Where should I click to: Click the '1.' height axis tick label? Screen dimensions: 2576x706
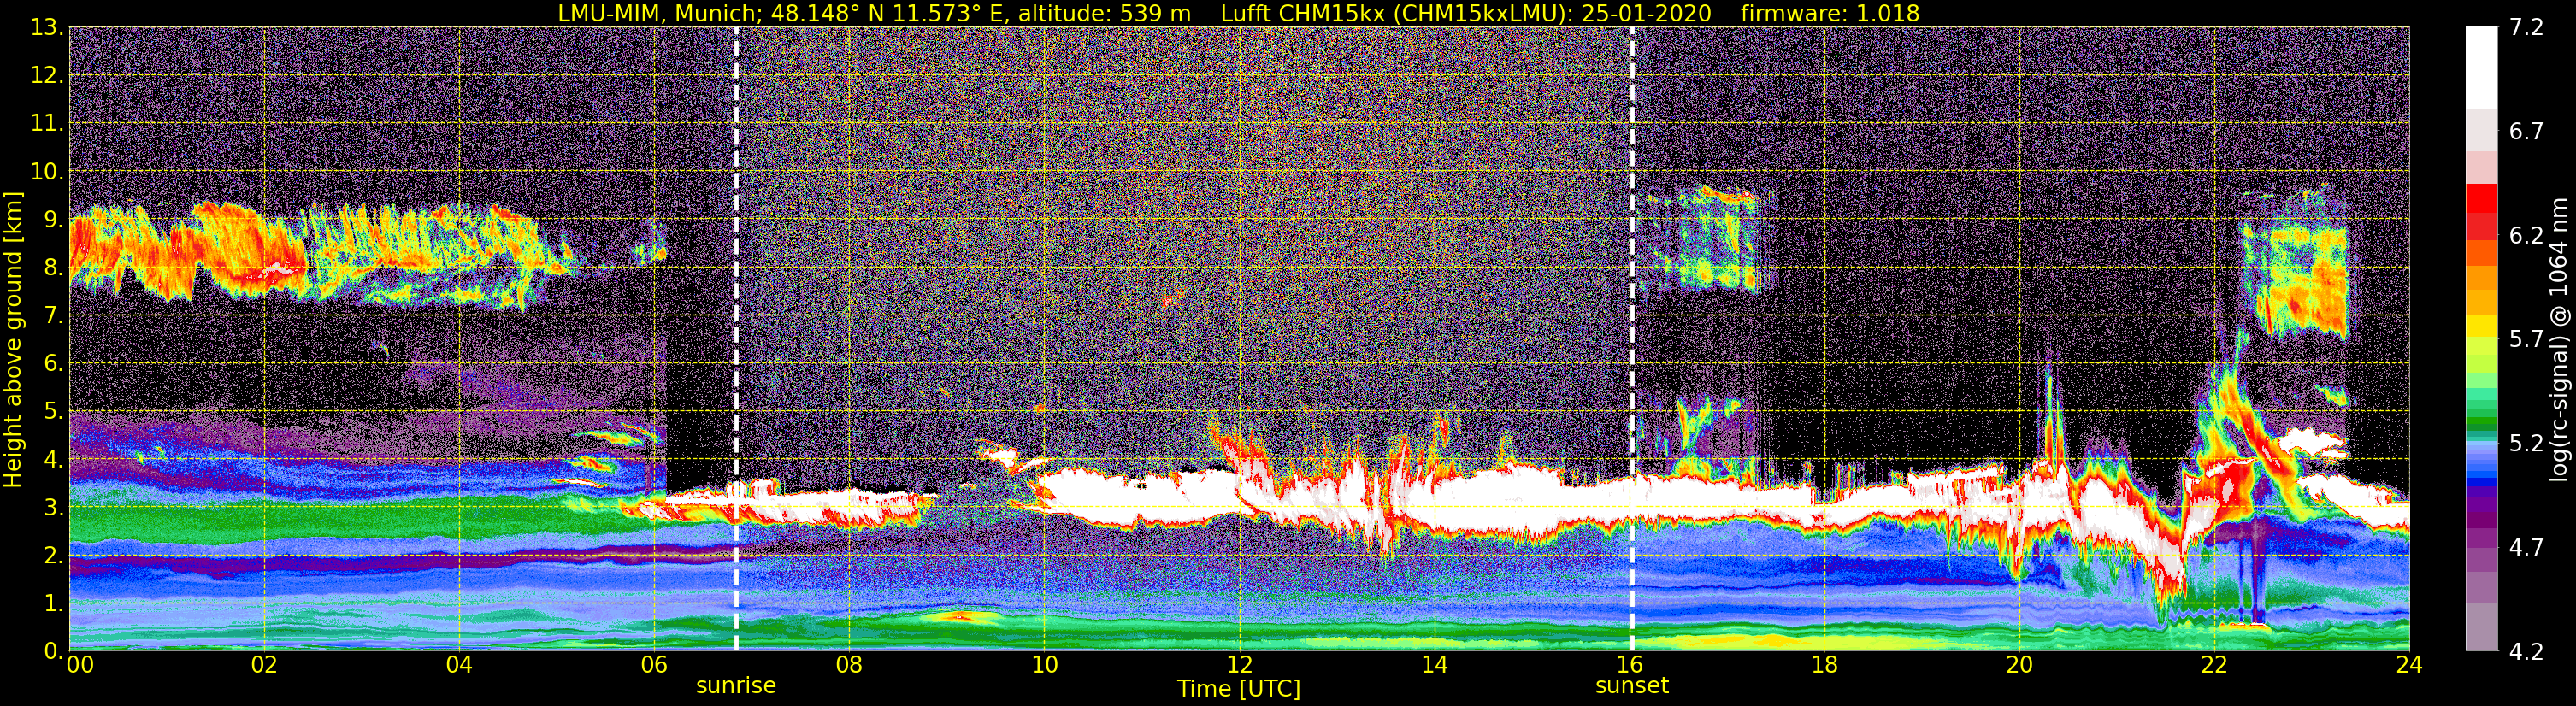click(52, 604)
